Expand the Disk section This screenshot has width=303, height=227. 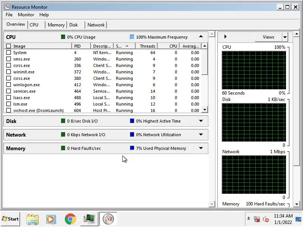coord(201,121)
